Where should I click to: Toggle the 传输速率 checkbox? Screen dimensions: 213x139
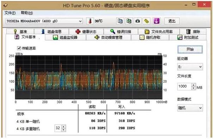pos(19,48)
